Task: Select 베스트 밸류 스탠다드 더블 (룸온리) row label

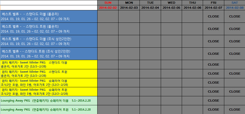Action: pos(49,16)
